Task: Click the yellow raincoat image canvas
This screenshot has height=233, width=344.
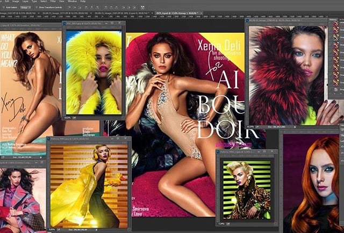Action: [x=89, y=186]
